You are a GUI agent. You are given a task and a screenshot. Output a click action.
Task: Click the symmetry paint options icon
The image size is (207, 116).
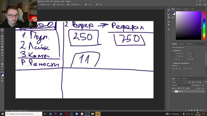(x=101, y=5)
